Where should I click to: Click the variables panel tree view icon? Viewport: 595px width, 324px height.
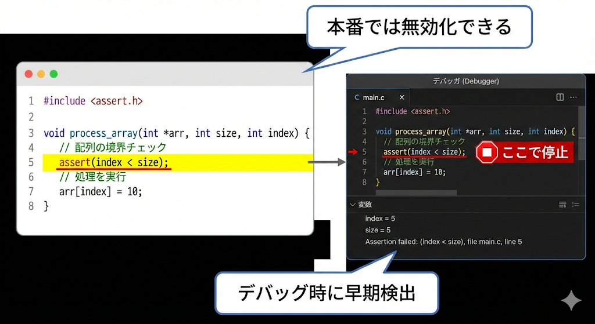coord(575,205)
